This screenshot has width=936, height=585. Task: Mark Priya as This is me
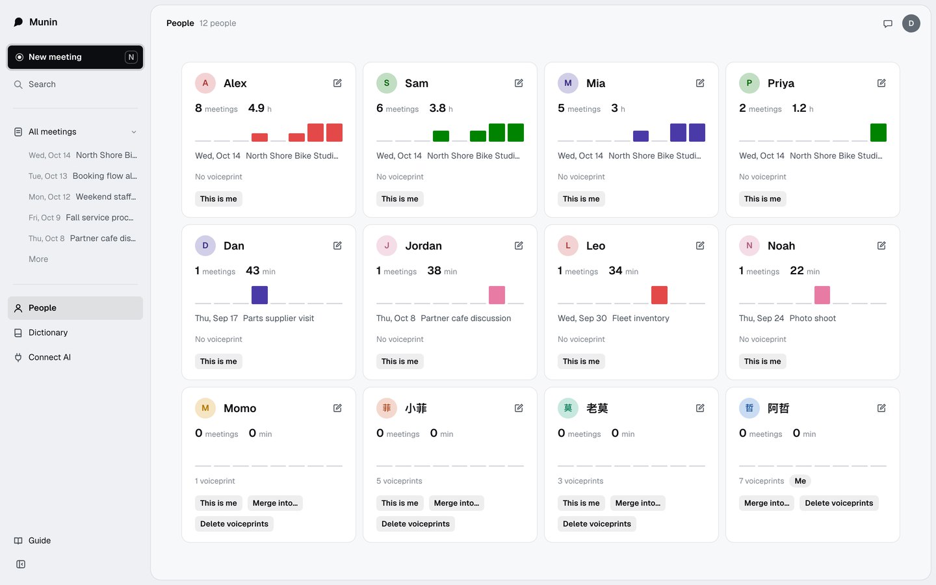pyautogui.click(x=762, y=199)
